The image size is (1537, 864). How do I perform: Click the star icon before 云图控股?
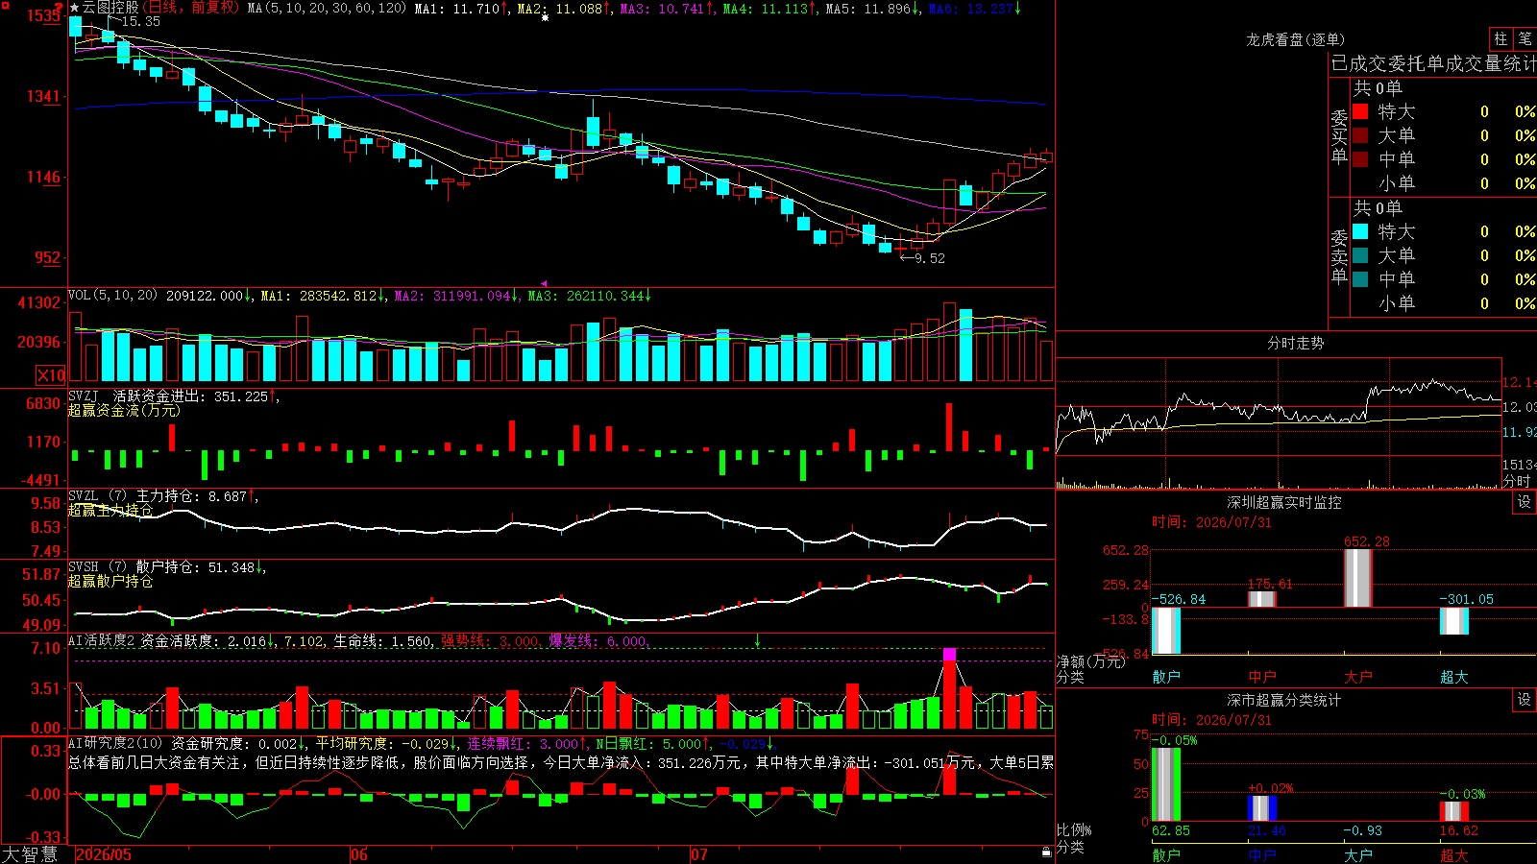[75, 8]
